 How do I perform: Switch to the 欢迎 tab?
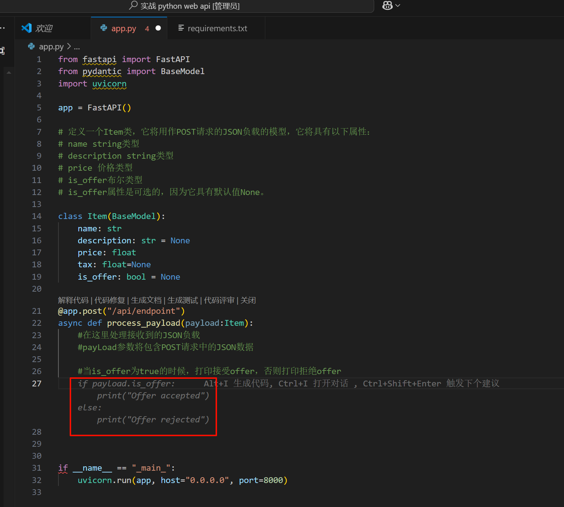pos(44,28)
